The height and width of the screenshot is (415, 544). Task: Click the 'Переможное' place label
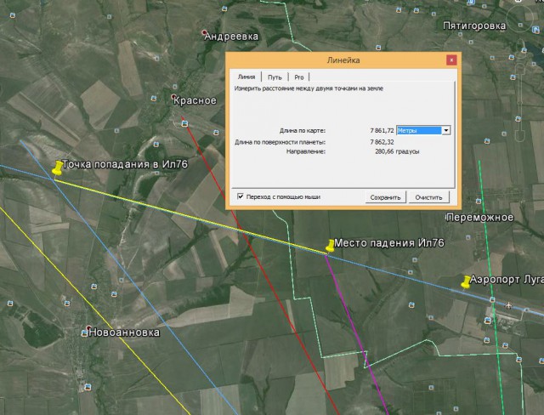[479, 218]
